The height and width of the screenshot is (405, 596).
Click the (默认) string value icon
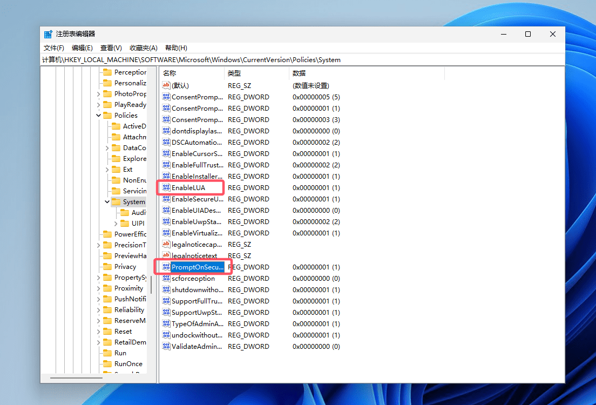point(166,85)
